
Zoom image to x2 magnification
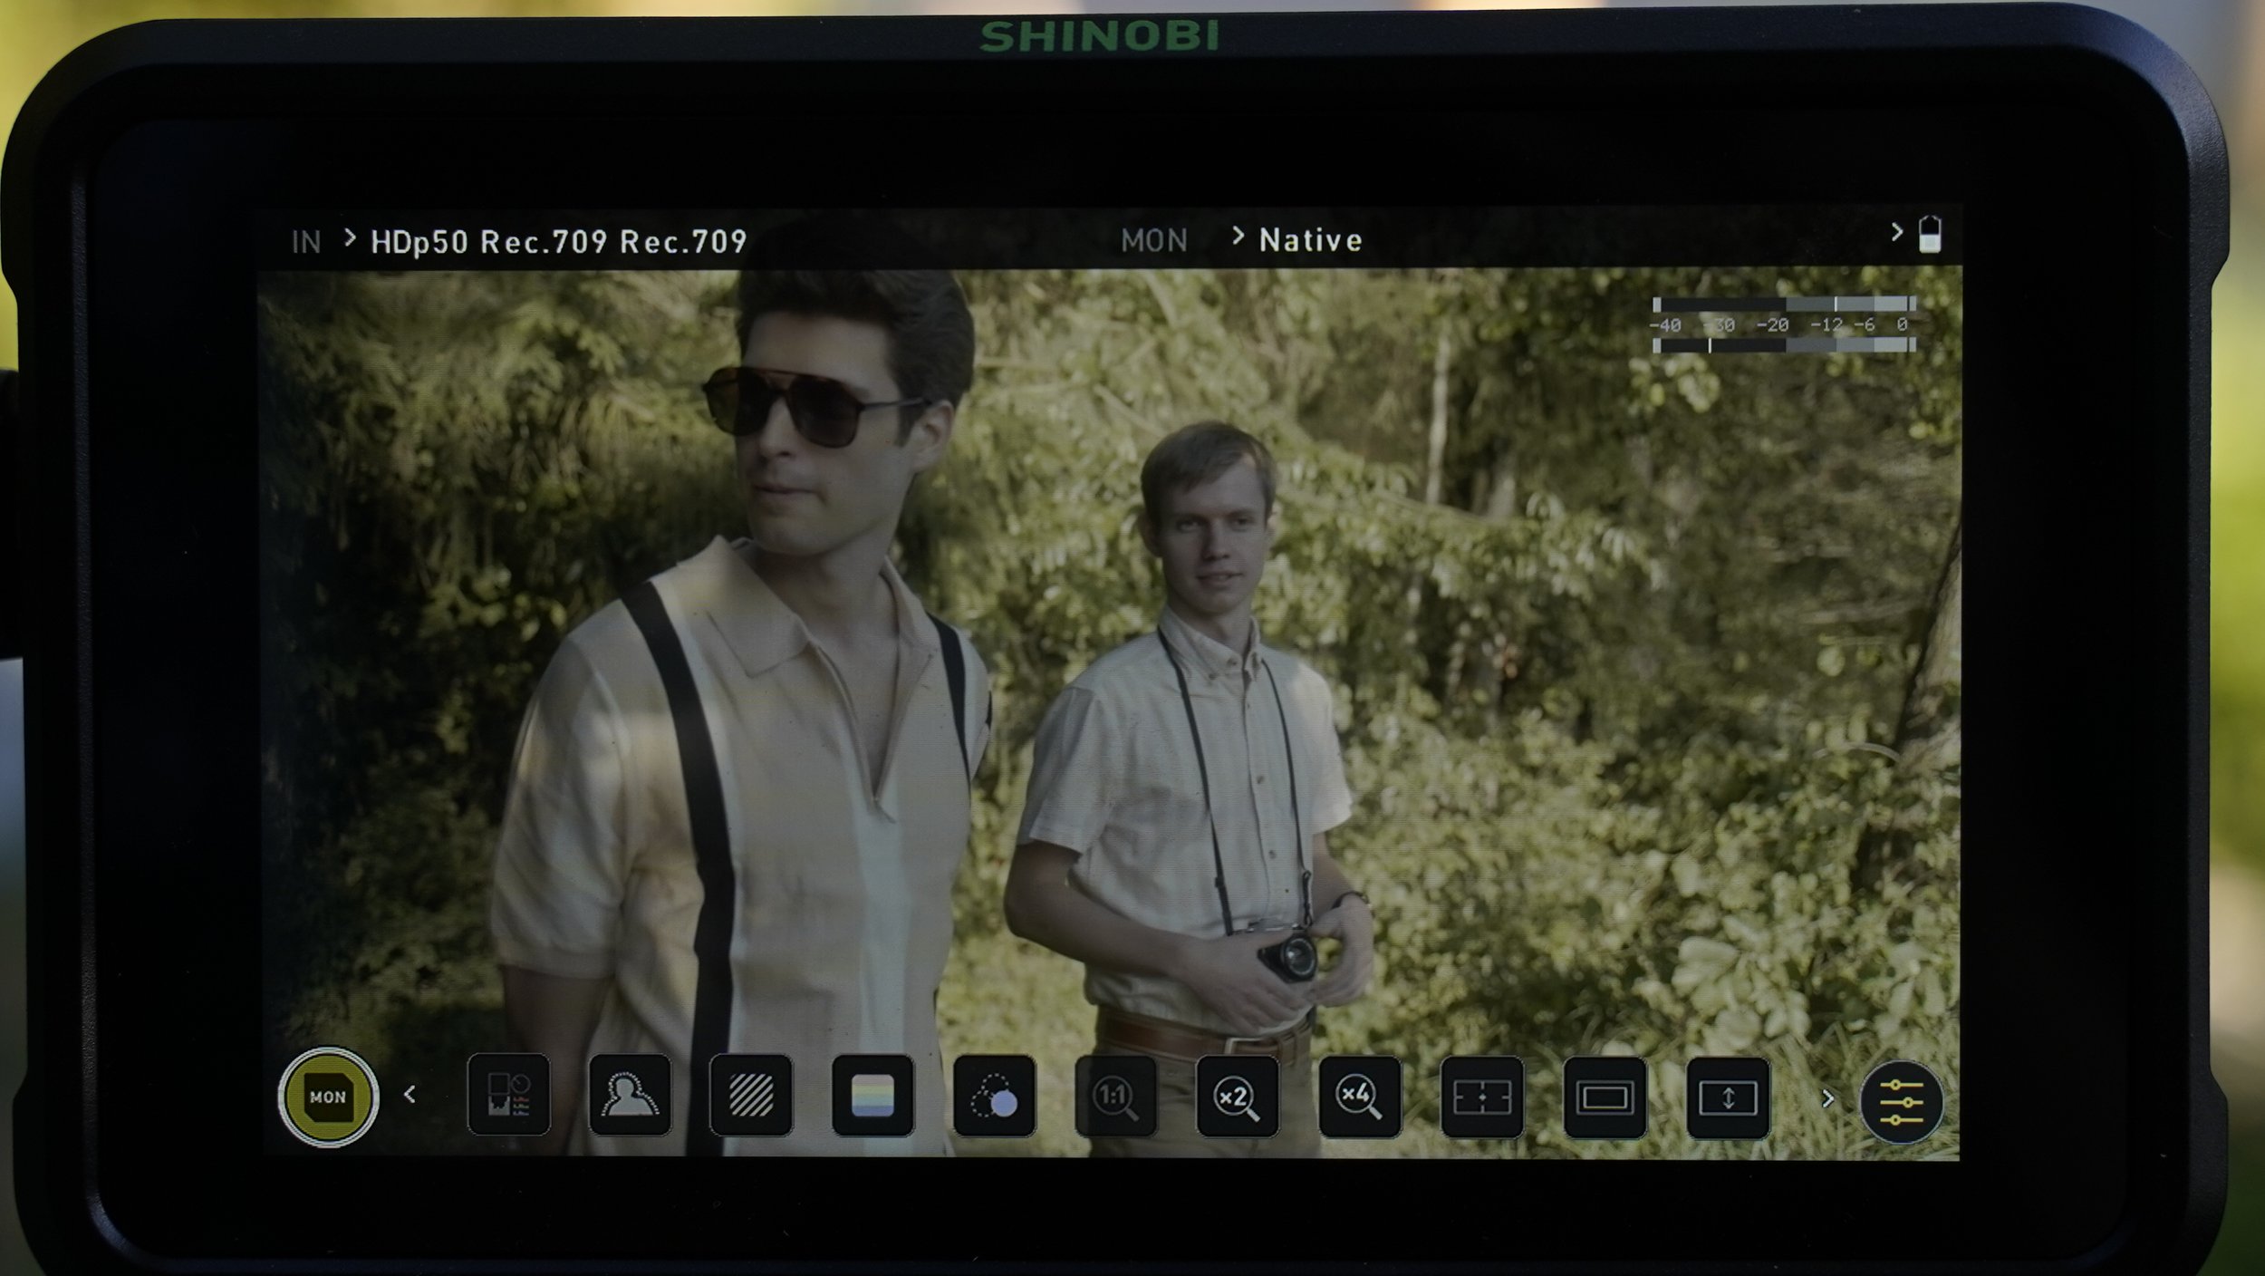pos(1237,1097)
